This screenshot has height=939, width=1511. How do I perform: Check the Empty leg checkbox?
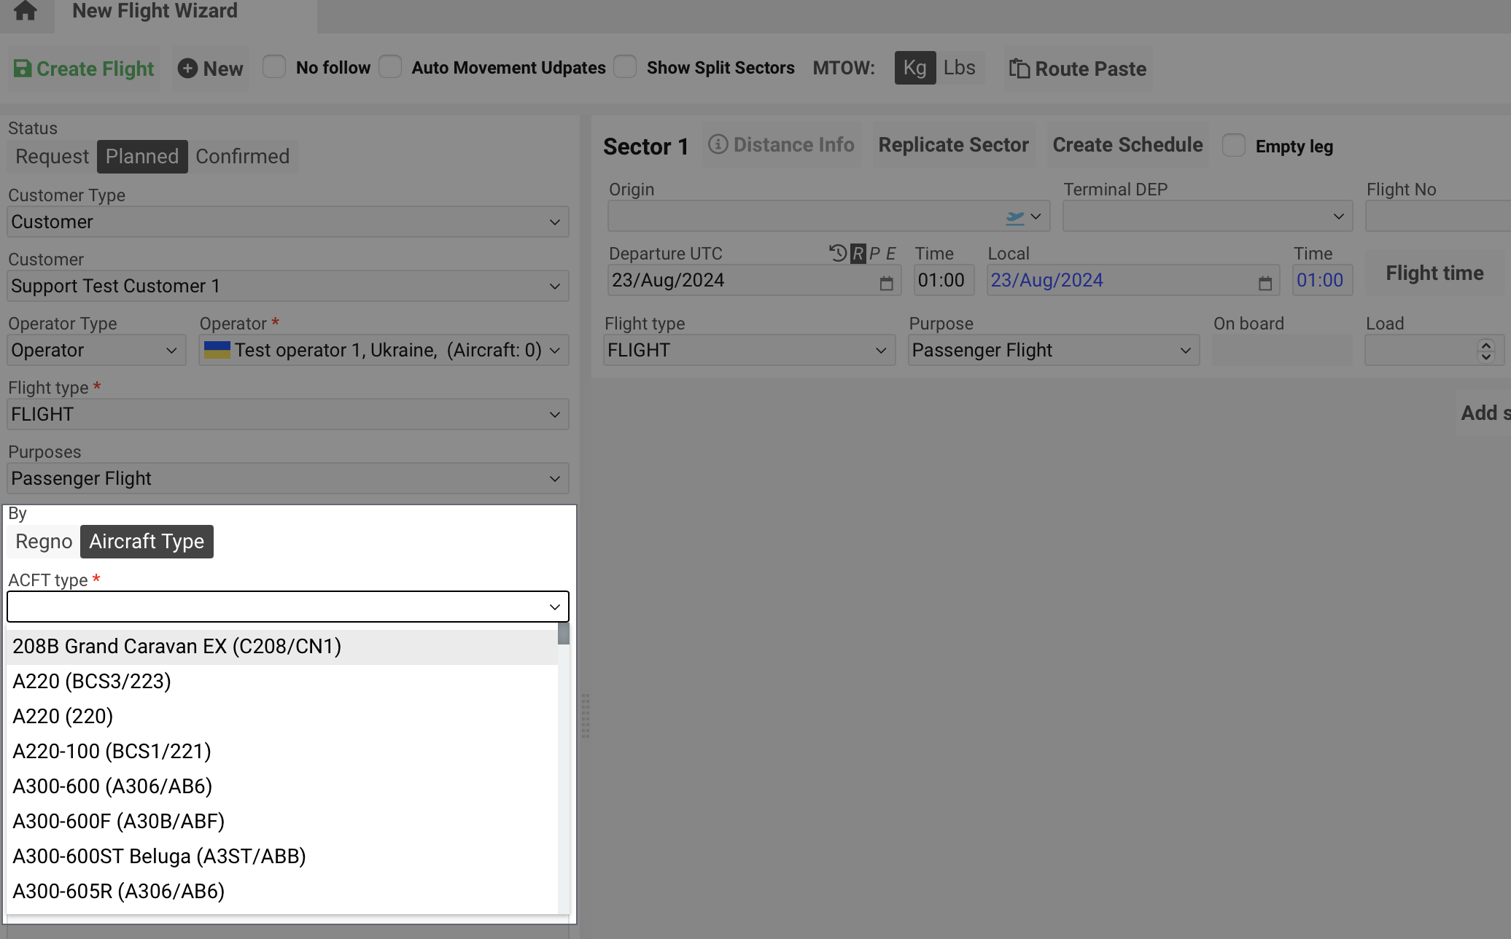click(x=1233, y=145)
